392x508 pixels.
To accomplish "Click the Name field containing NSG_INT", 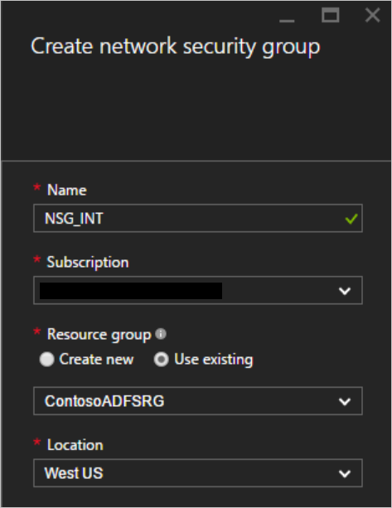I will [198, 218].
